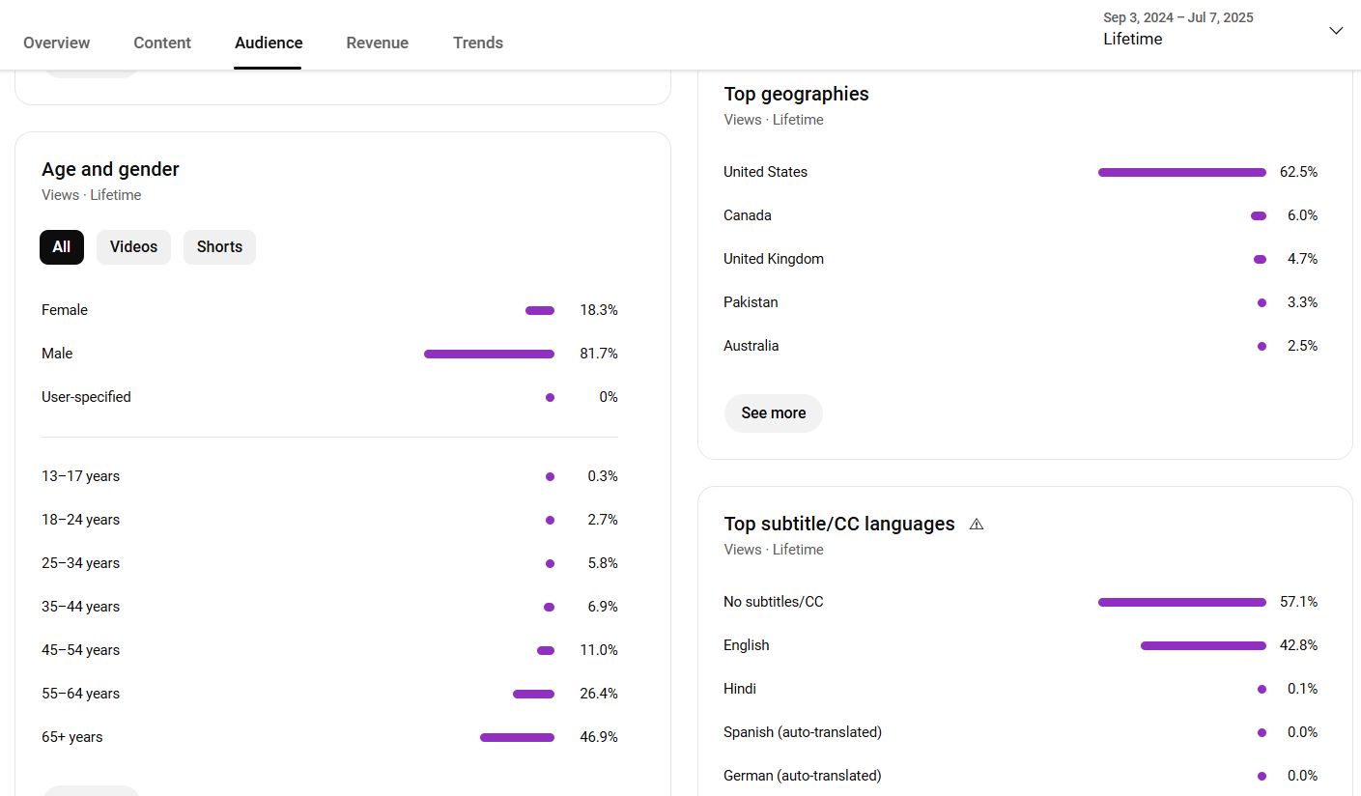The image size is (1361, 796).
Task: Click See more under Top geographies
Action: coord(774,413)
